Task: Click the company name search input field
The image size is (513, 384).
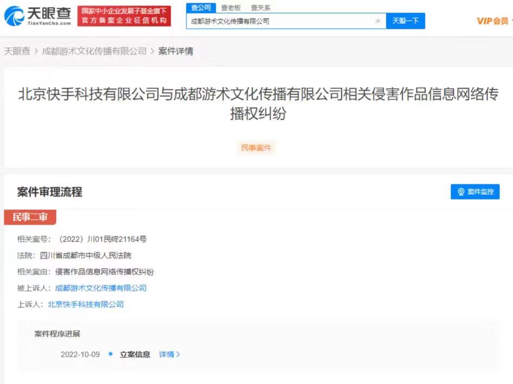Action: point(280,21)
